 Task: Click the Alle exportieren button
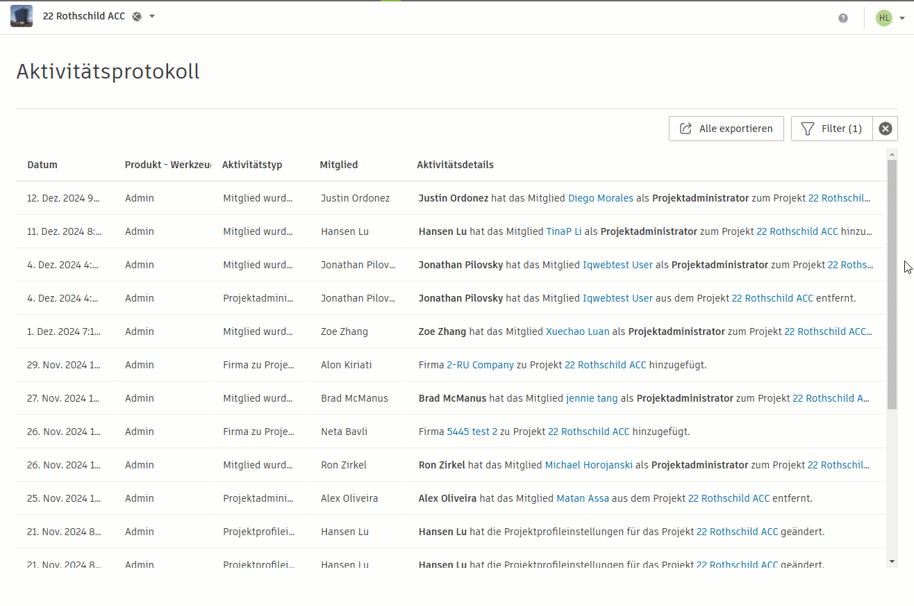point(726,129)
